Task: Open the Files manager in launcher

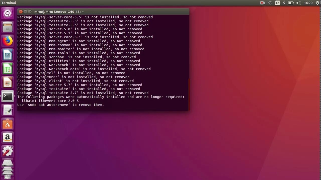Action: click(8, 27)
